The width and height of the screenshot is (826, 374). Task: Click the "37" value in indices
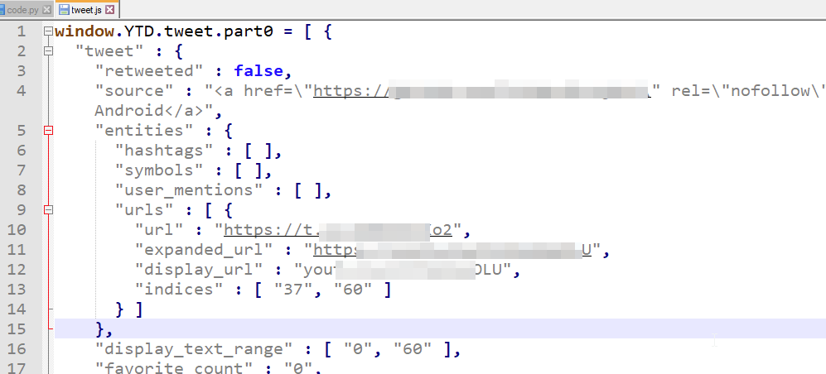(293, 290)
